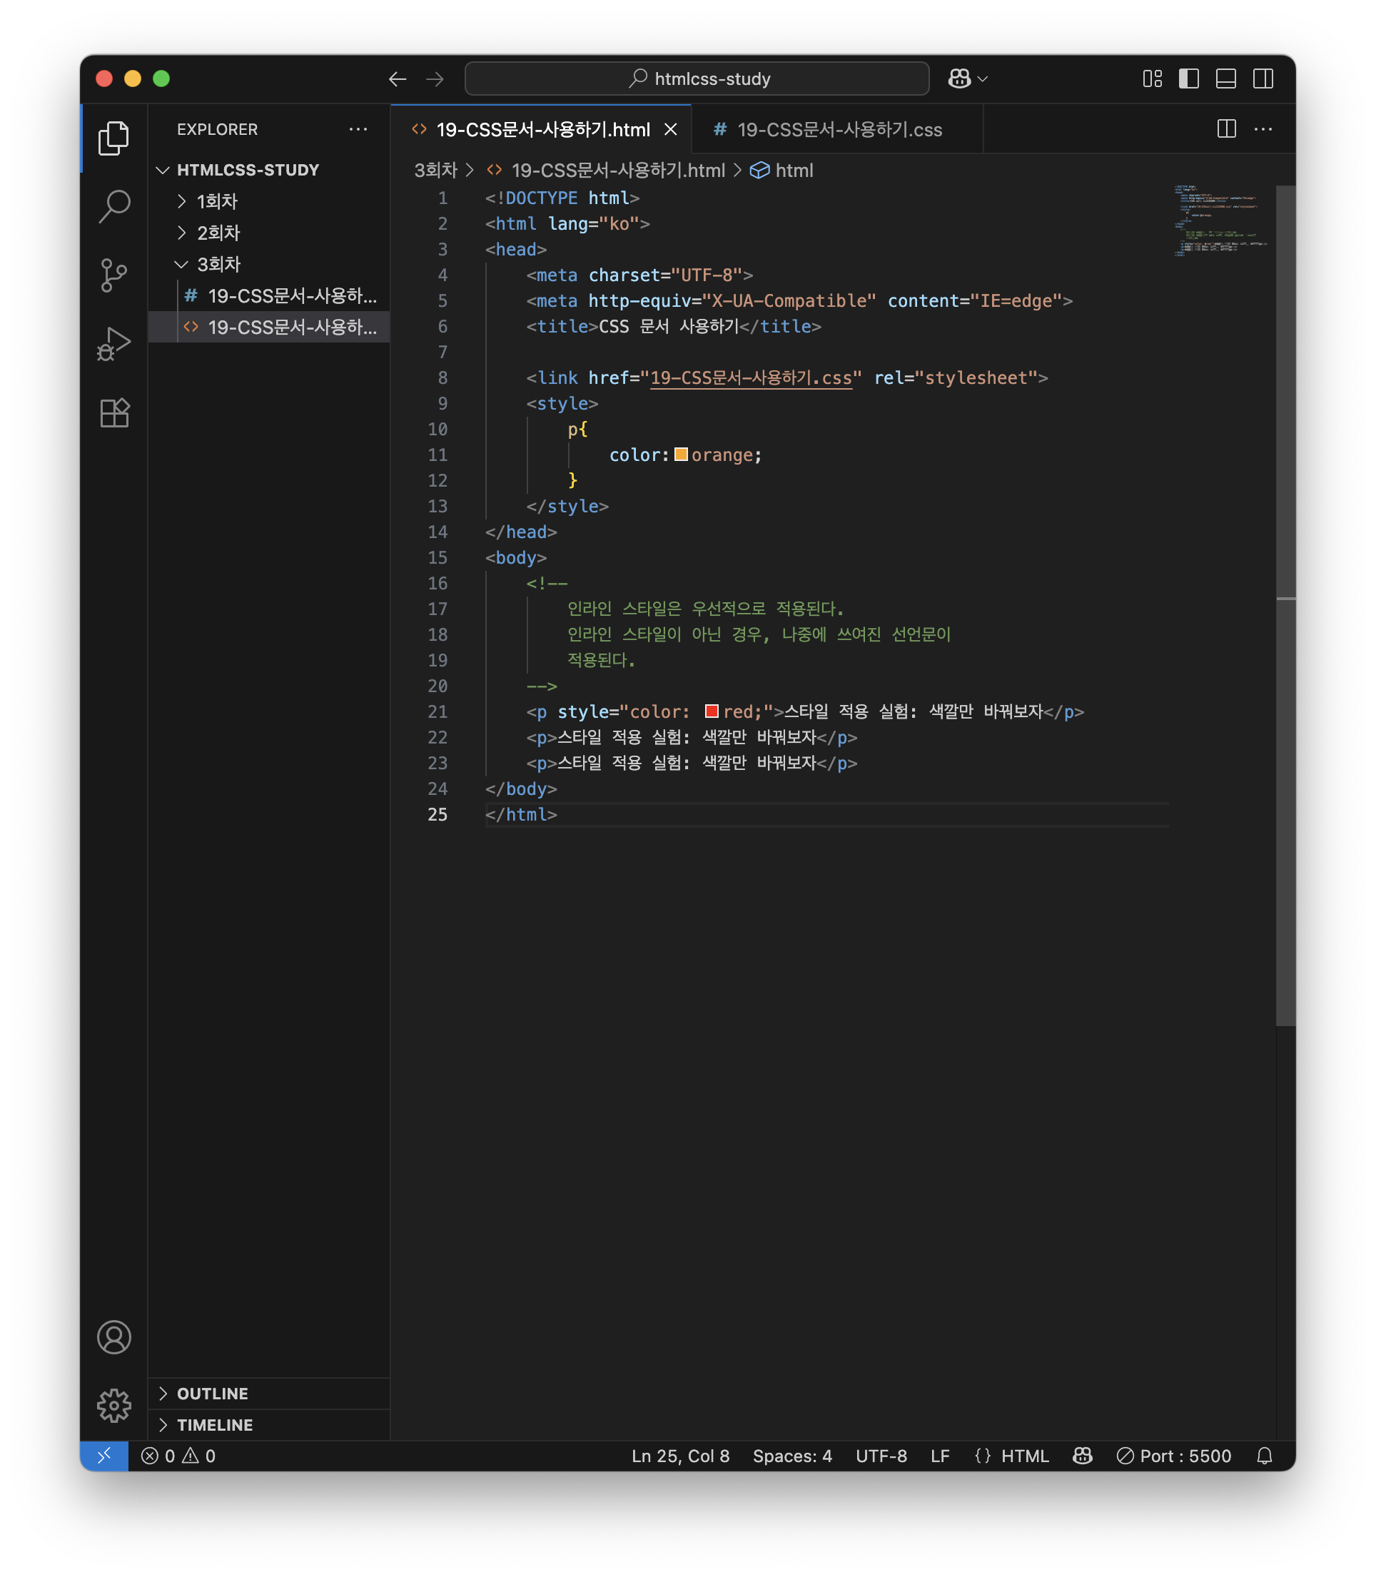The height and width of the screenshot is (1577, 1376).
Task: Open Accounts menu icon
Action: point(113,1337)
